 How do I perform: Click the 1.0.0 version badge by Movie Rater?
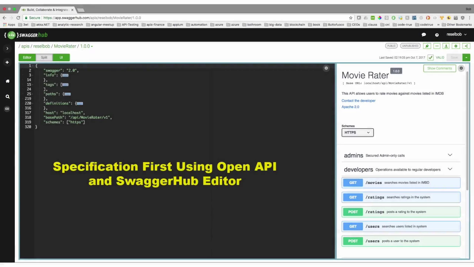point(396,71)
